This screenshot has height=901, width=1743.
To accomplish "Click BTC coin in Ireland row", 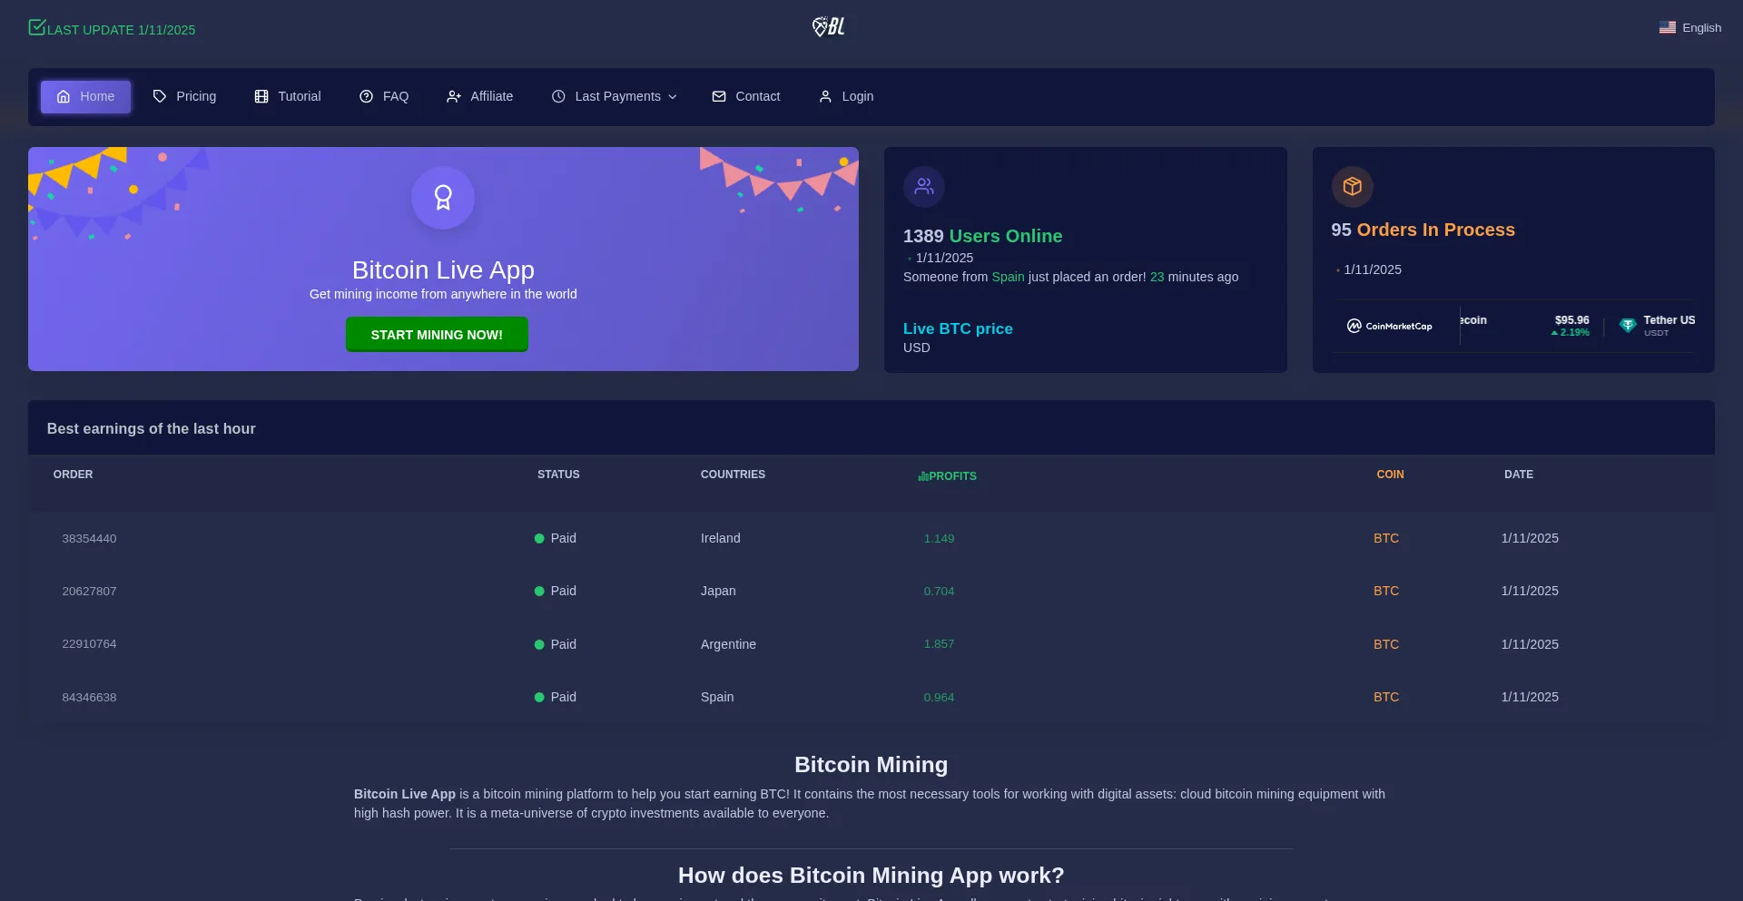I will point(1385,538).
